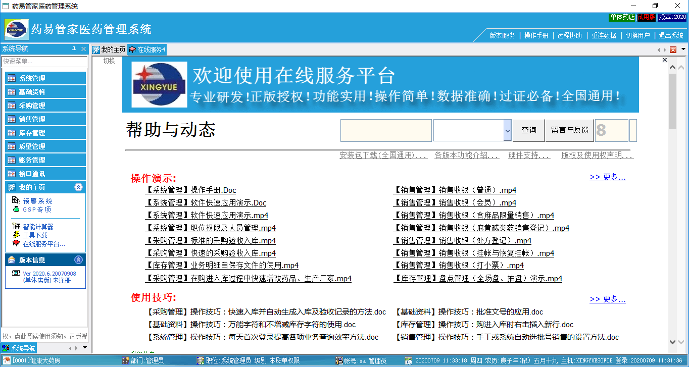Viewport: 689px width, 367px height.
Task: Click 更多 link beside 使用技巧
Action: [608, 299]
